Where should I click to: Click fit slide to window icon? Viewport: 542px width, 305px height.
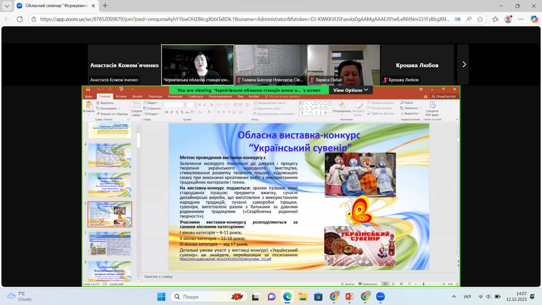point(457,284)
